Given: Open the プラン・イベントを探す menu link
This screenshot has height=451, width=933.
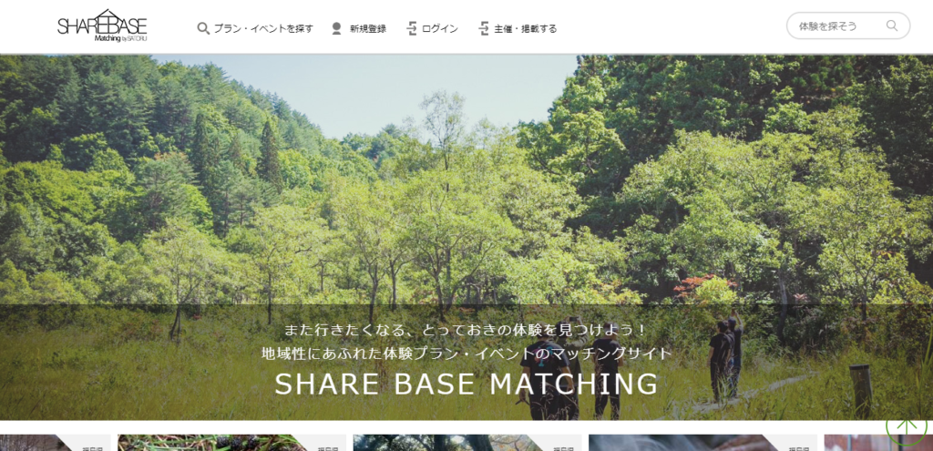Looking at the screenshot, I should click(x=263, y=28).
